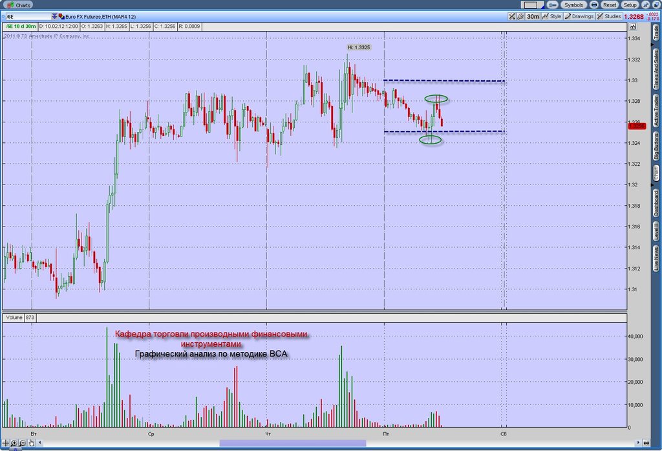Click the Symbols button
The height and width of the screenshot is (451, 662).
(573, 5)
